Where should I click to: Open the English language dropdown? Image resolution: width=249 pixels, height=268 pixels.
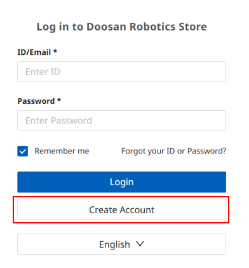[121, 244]
